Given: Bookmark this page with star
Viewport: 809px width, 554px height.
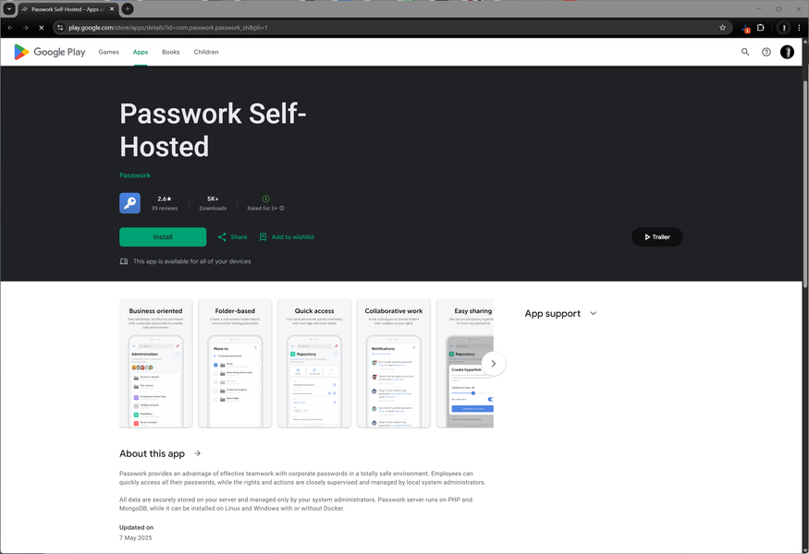Looking at the screenshot, I should (x=722, y=28).
